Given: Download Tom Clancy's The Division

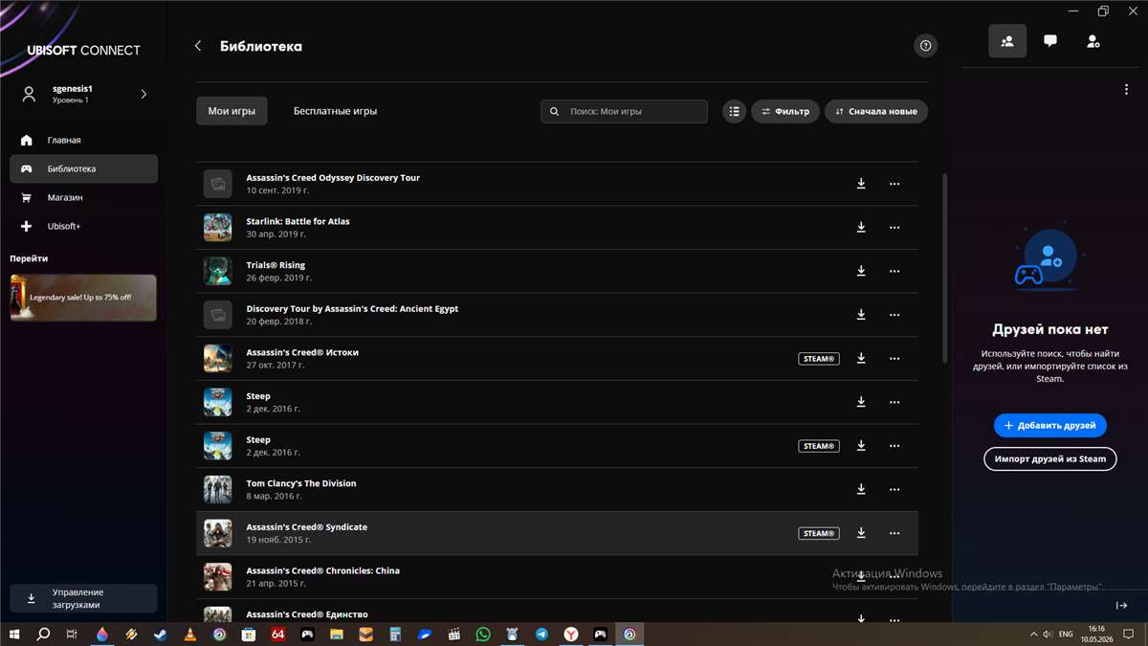Looking at the screenshot, I should pos(861,489).
